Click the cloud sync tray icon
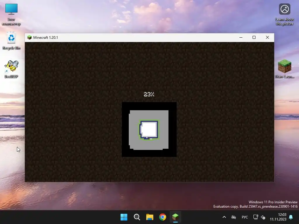299x224 pixels. click(234, 217)
